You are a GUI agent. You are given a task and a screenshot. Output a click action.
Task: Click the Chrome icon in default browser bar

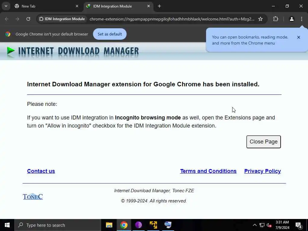(8, 34)
